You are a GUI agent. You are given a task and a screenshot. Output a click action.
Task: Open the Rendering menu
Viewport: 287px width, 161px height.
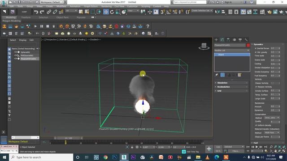pyautogui.click(x=106, y=6)
